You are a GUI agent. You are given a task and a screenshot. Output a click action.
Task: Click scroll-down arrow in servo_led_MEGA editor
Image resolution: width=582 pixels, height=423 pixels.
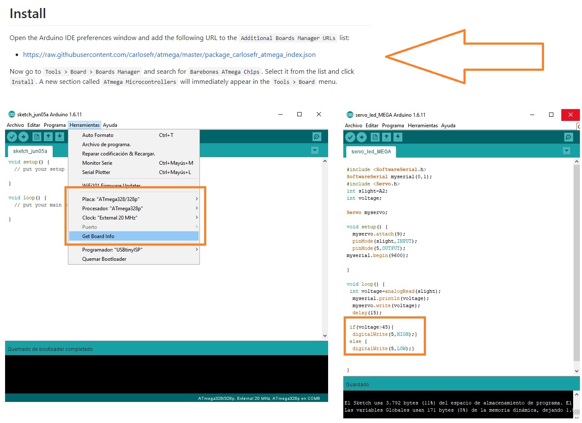click(x=577, y=371)
